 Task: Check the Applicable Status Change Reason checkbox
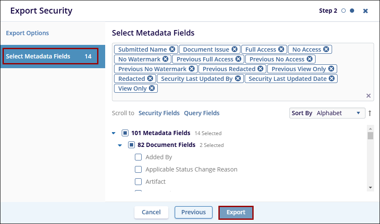click(138, 169)
